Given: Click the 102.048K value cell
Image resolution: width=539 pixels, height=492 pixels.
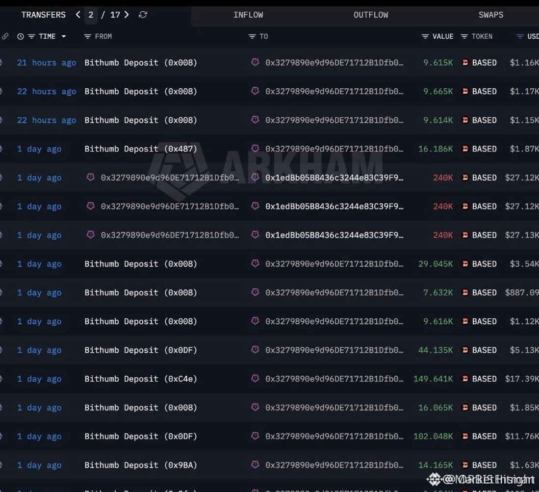Looking at the screenshot, I should 433,436.
